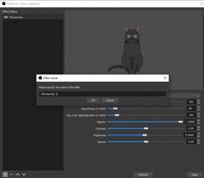Decrease Similarity value 400 with down arrow
The width and height of the screenshot is (204, 178).
(198, 103)
